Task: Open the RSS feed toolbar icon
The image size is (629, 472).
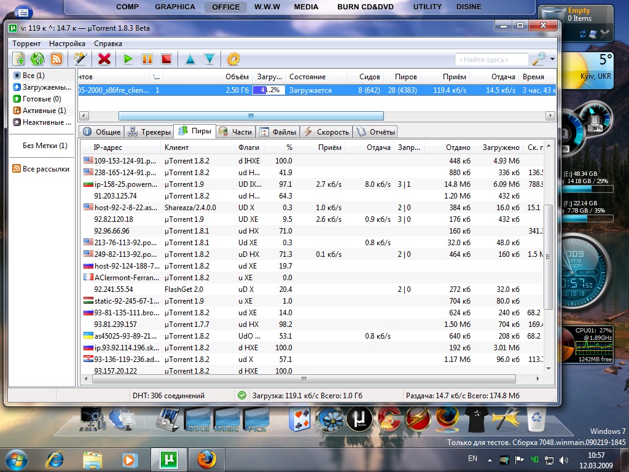Action: pyautogui.click(x=57, y=59)
